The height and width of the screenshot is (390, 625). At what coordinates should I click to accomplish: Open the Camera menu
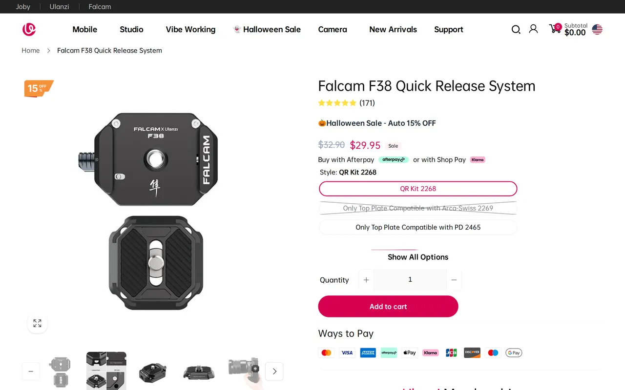[333, 29]
